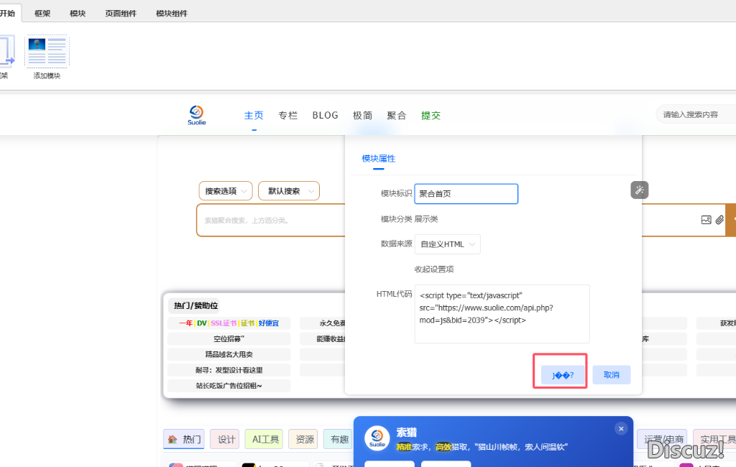The image size is (736, 467).
Task: Click the paperclip attachment icon
Action: (719, 220)
